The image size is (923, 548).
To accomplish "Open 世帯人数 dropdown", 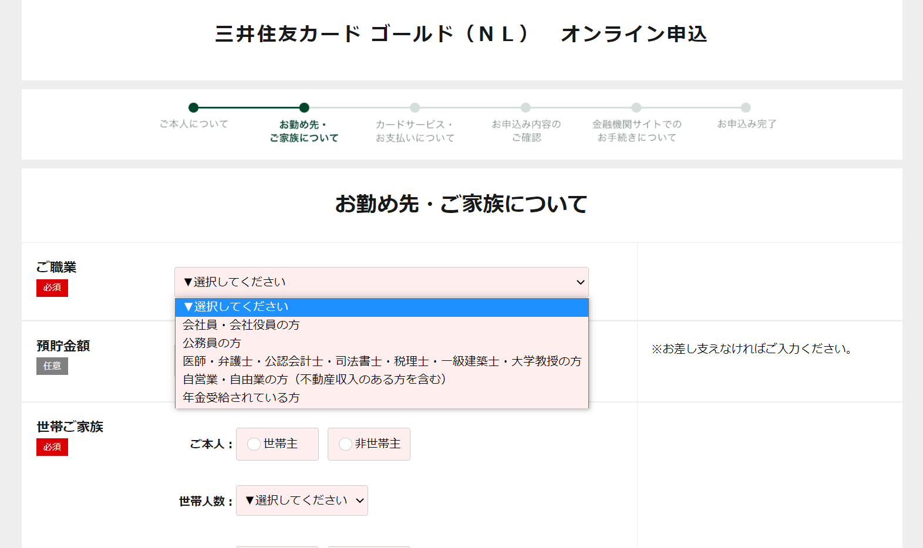I will (302, 500).
